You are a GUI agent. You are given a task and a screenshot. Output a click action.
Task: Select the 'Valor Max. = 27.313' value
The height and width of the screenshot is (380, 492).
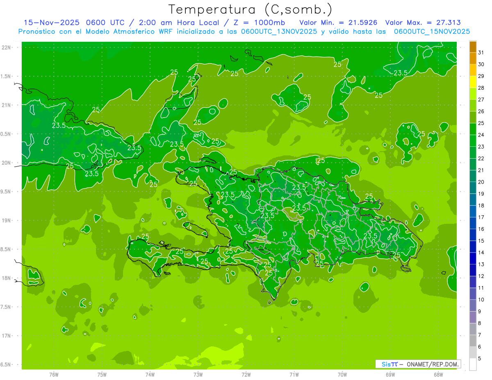click(x=423, y=23)
